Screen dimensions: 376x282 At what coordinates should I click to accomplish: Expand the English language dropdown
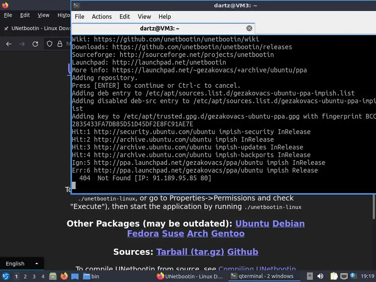(x=22, y=264)
